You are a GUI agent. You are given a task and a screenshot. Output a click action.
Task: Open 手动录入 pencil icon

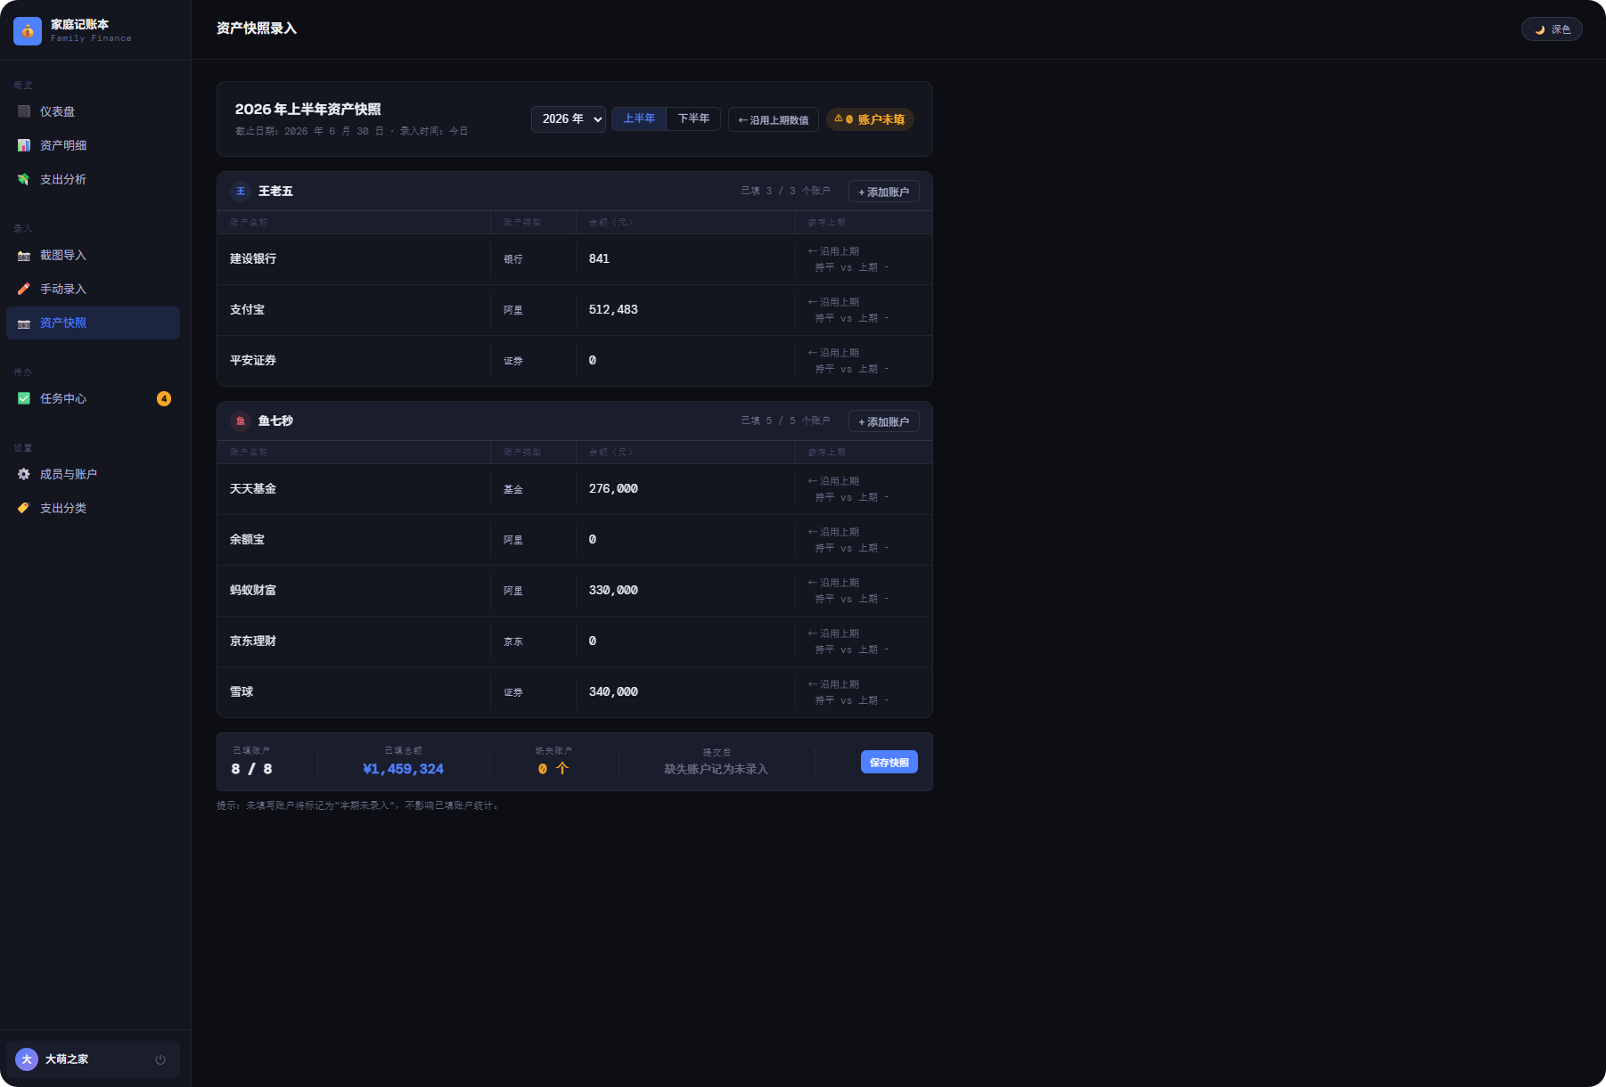point(24,290)
